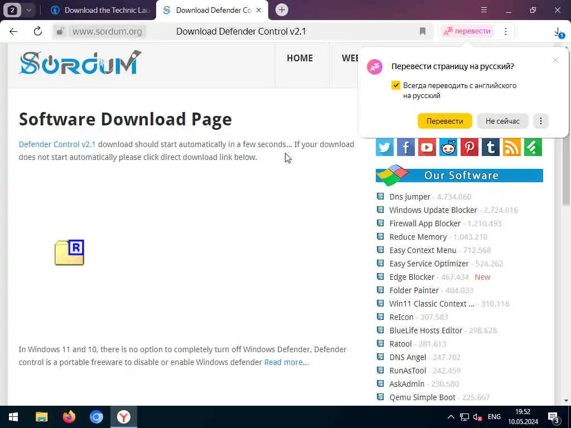
Task: Click the yellow archive file icon
Action: tap(69, 252)
